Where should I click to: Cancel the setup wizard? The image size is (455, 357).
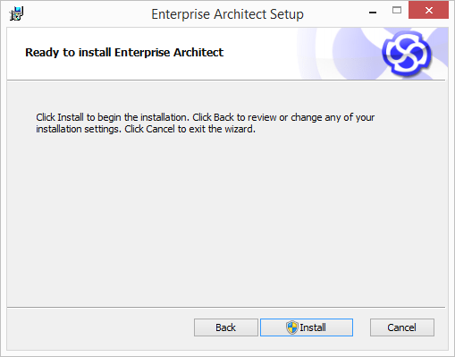point(402,327)
